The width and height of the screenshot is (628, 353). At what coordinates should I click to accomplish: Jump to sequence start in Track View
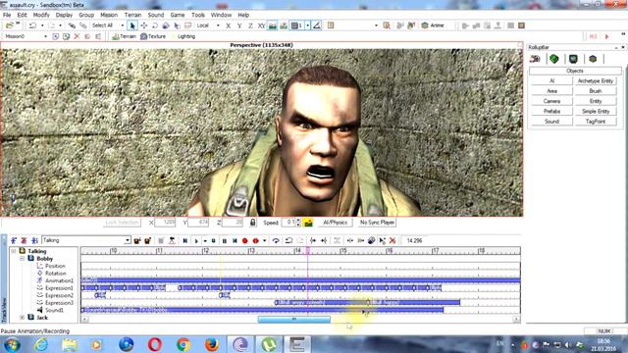(x=185, y=240)
